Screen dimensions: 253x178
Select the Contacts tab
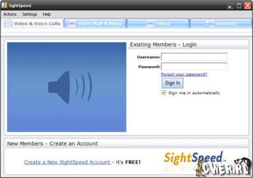(221, 24)
